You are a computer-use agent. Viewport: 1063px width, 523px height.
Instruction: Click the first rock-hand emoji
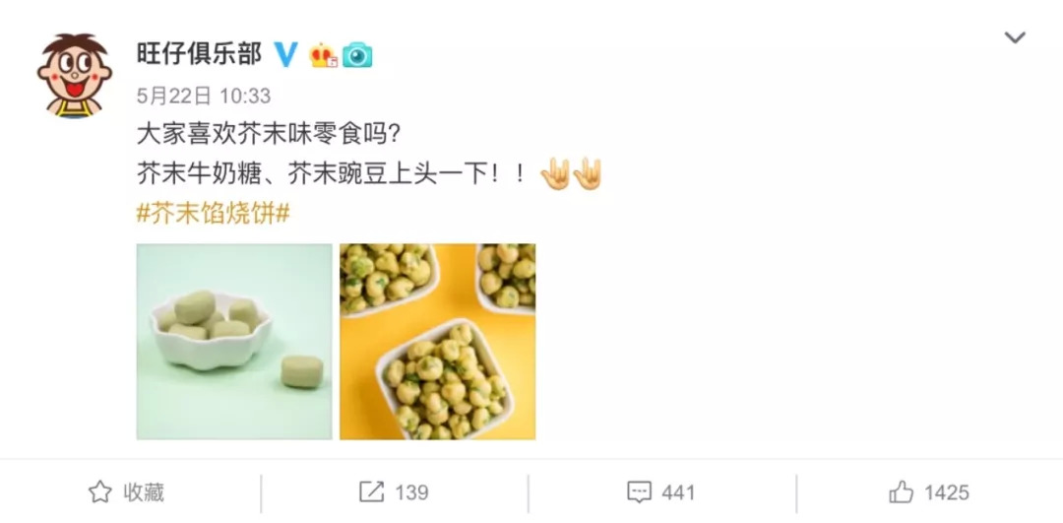pyautogui.click(x=554, y=174)
